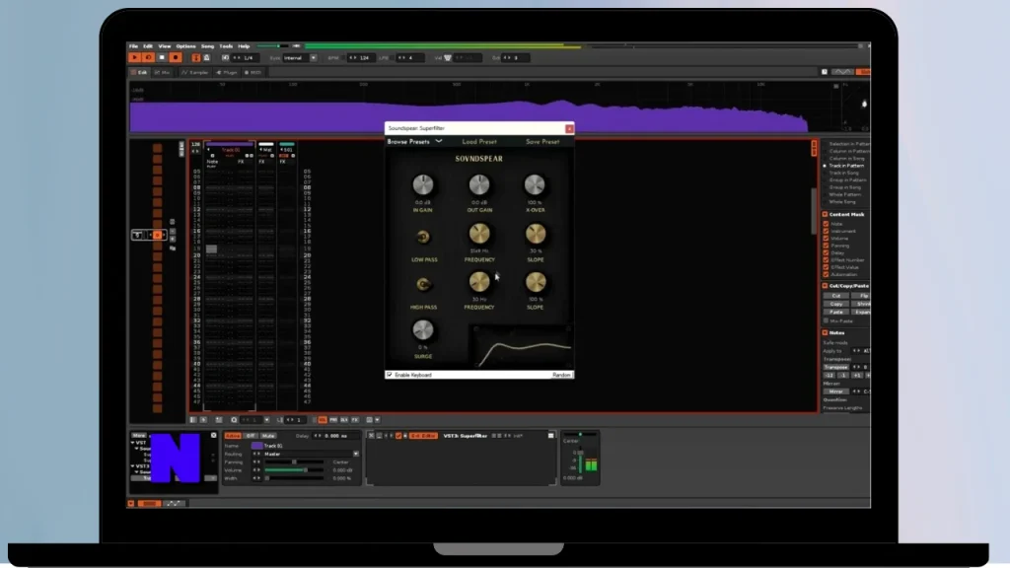This screenshot has width=1010, height=568.
Task: Click the block loop icon
Action: (x=226, y=58)
